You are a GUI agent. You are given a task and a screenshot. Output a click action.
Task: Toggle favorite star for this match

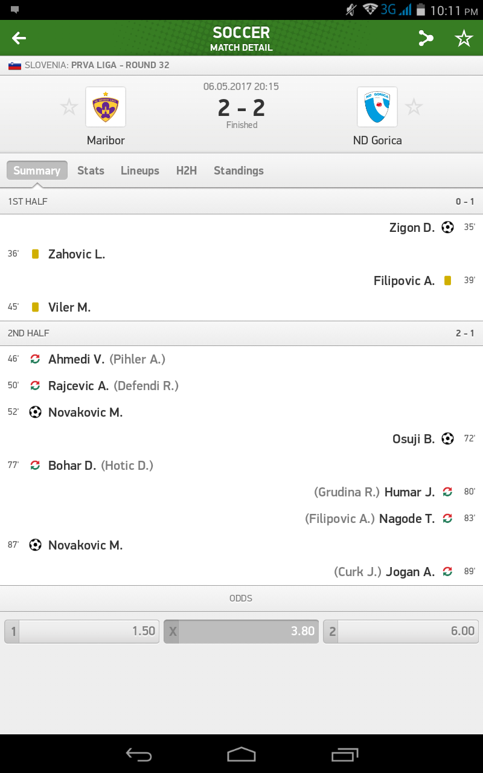pos(464,38)
